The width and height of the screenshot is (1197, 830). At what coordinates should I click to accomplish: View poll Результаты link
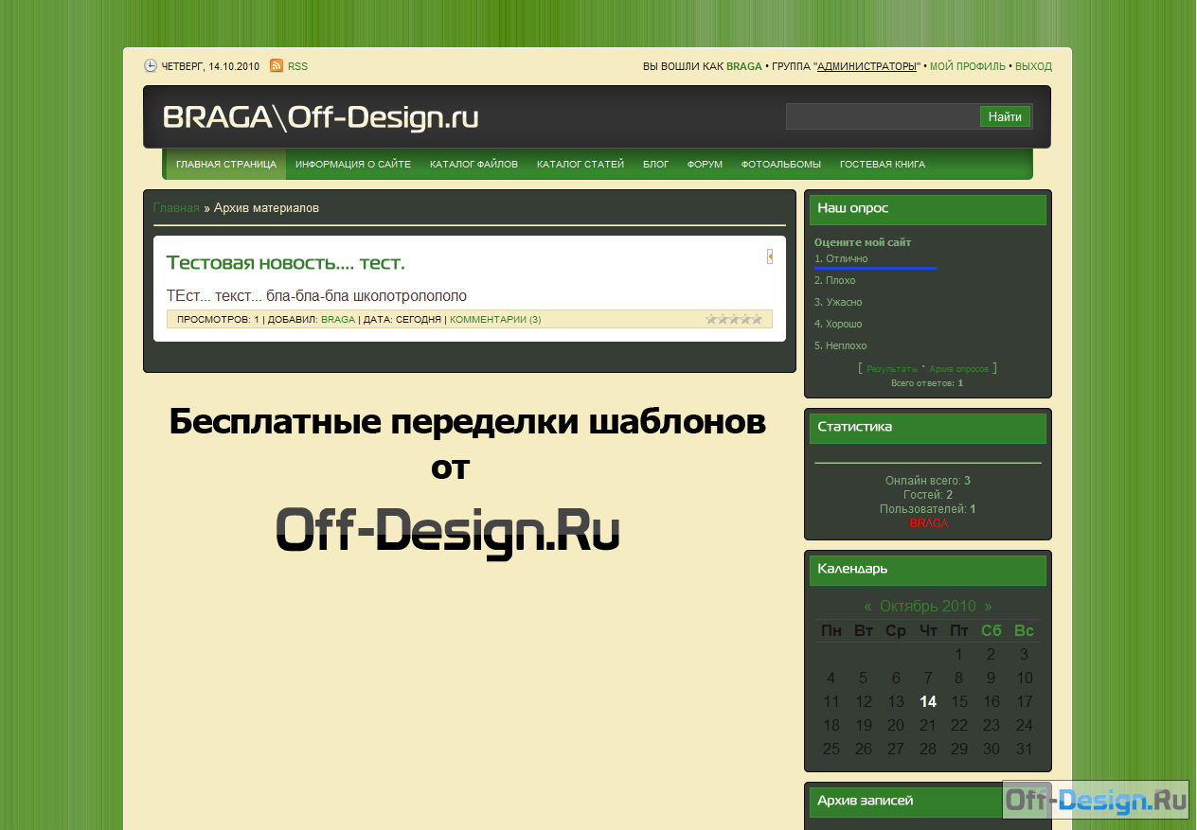pyautogui.click(x=891, y=369)
